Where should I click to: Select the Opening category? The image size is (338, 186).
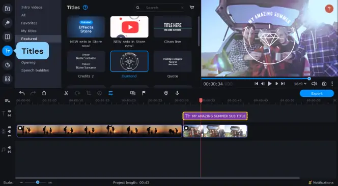(28, 62)
